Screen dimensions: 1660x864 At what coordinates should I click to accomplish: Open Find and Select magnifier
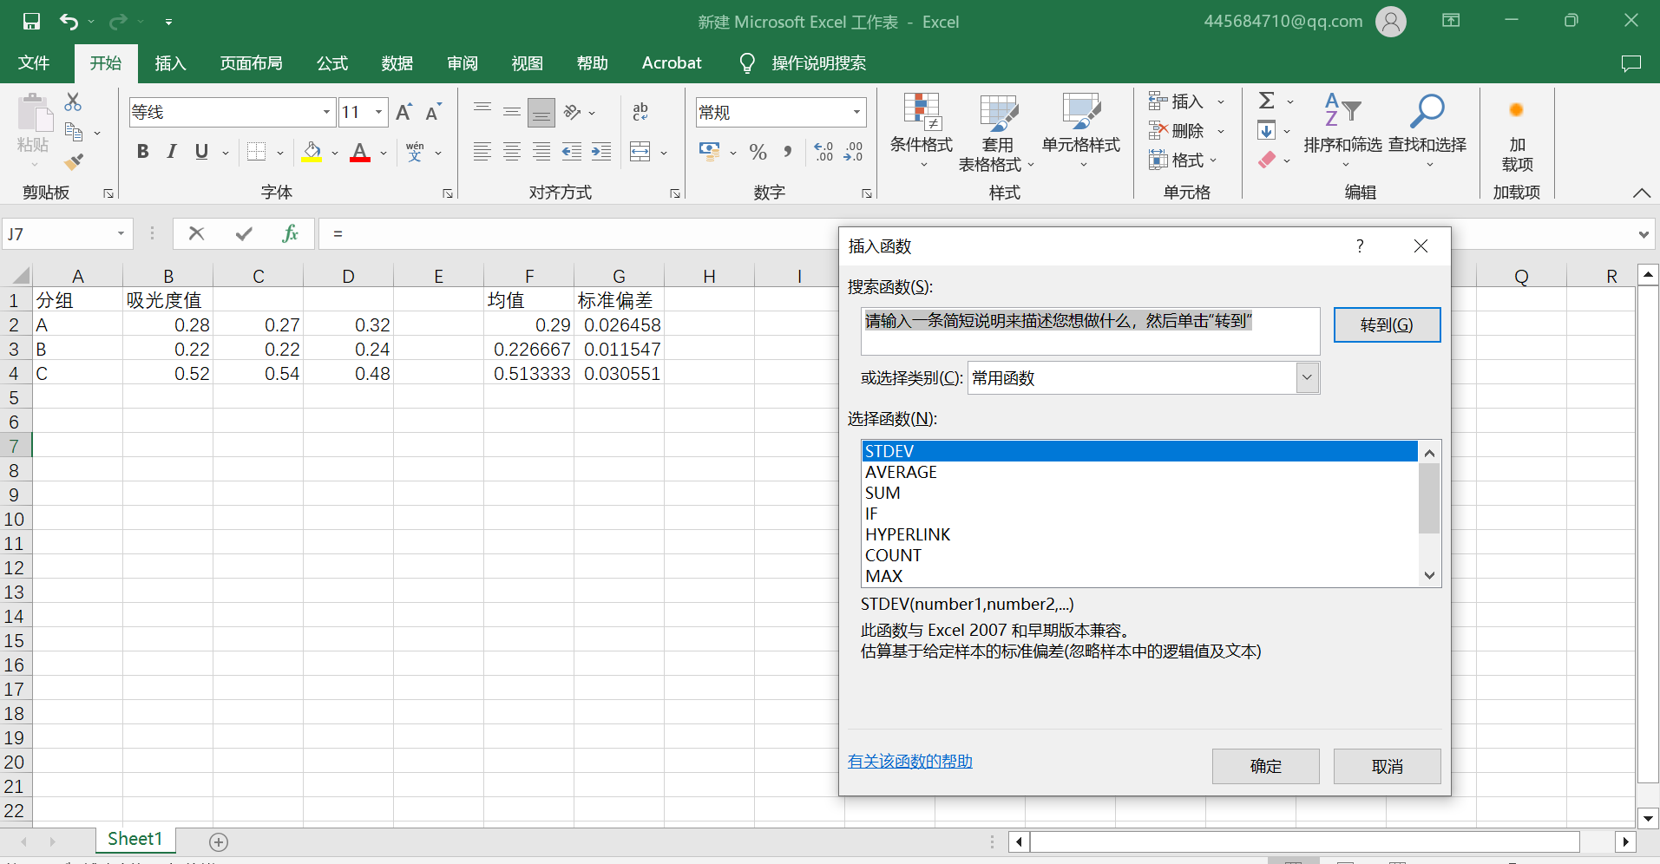tap(1427, 114)
